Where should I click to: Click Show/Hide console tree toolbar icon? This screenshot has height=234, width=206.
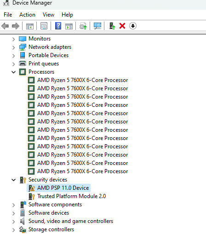click(x=30, y=26)
